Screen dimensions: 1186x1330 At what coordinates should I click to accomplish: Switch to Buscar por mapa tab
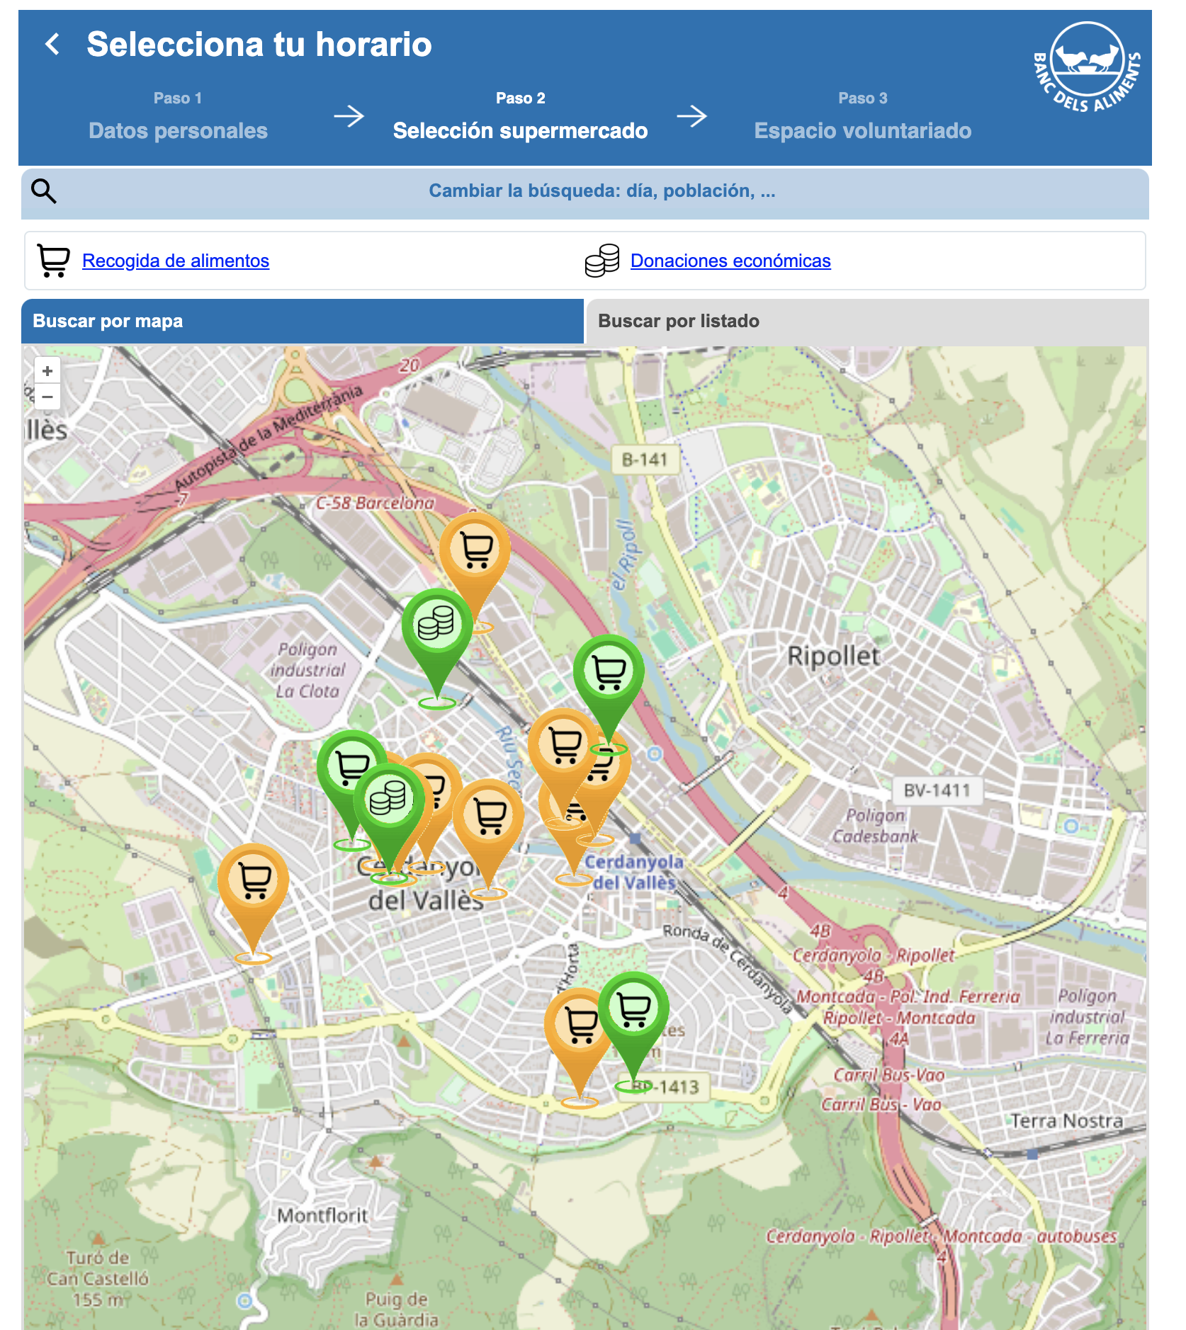[x=303, y=321]
